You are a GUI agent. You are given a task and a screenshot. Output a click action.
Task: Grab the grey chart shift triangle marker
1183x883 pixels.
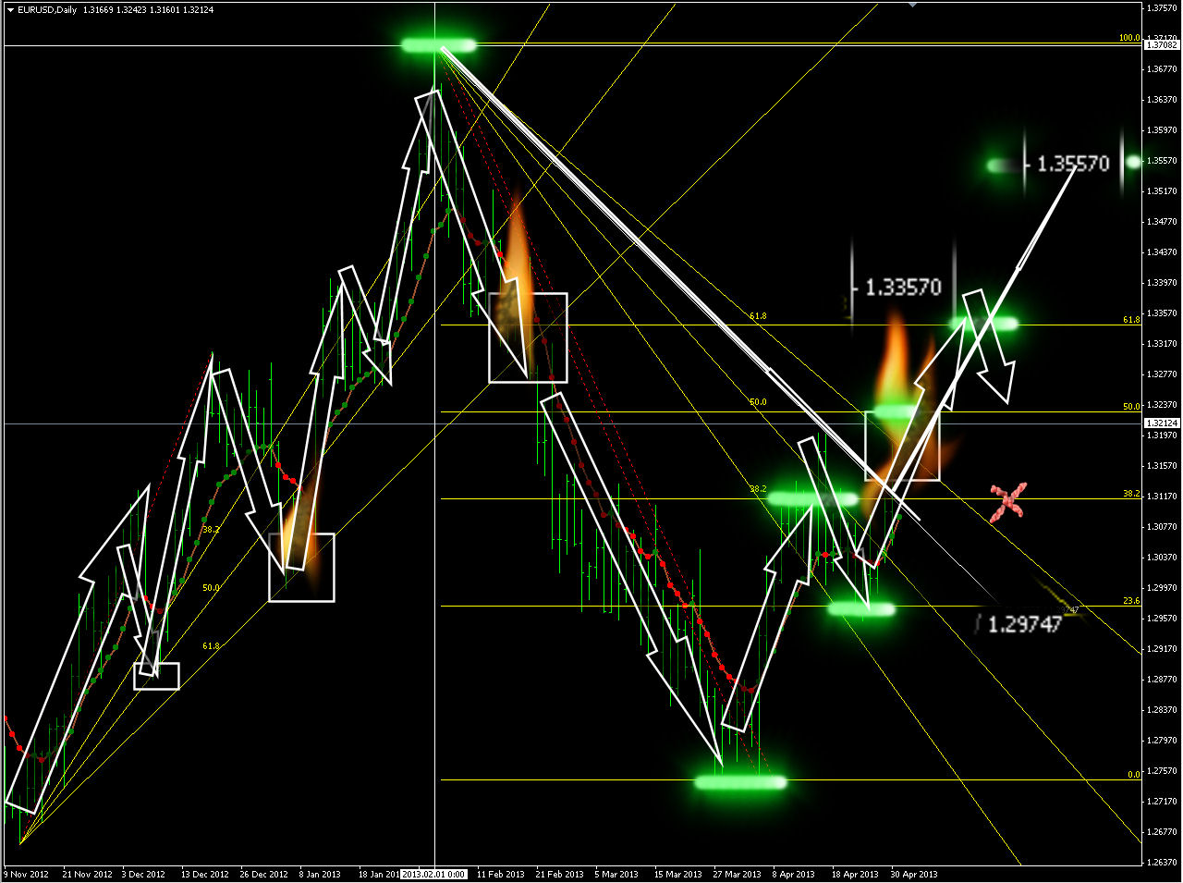pos(912,5)
